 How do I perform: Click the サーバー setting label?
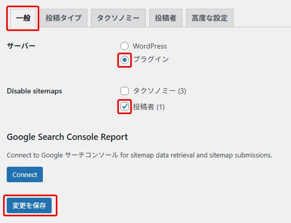pos(21,46)
